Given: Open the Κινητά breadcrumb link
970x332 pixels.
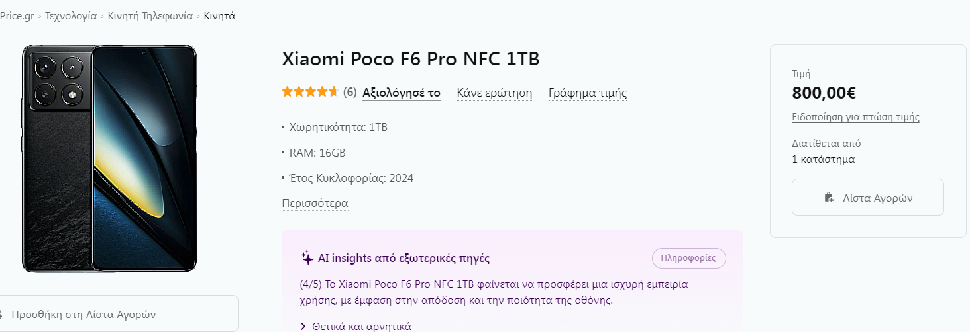Looking at the screenshot, I should [219, 15].
